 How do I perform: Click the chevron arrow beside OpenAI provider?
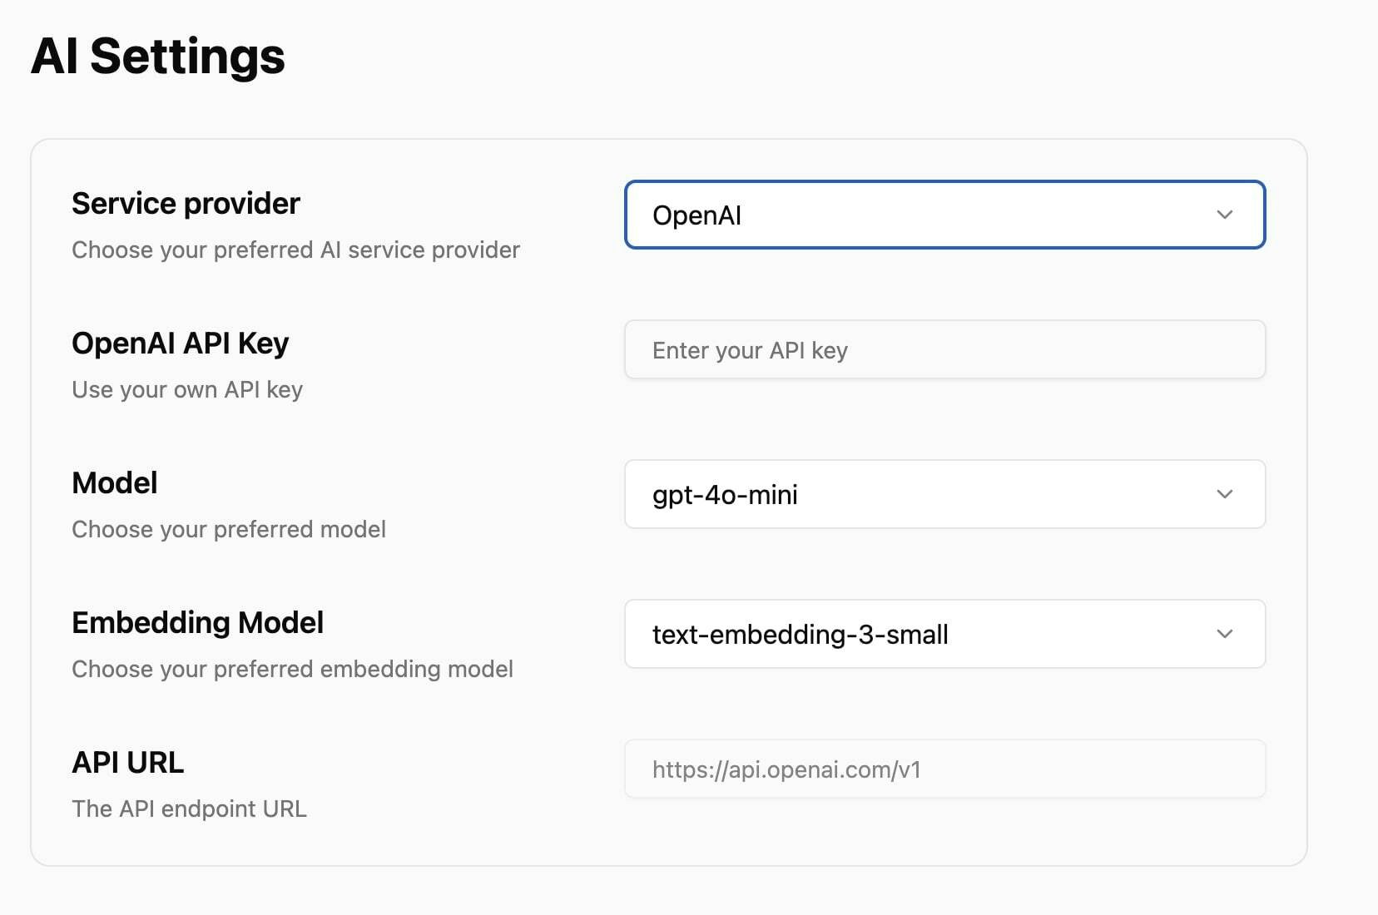click(x=1224, y=215)
